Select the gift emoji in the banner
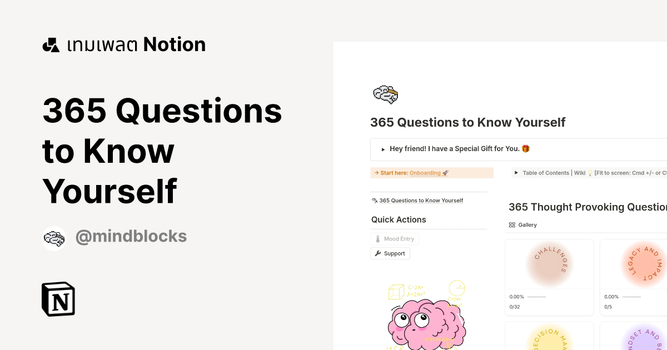Viewport: 667px width, 350px height. [526, 149]
